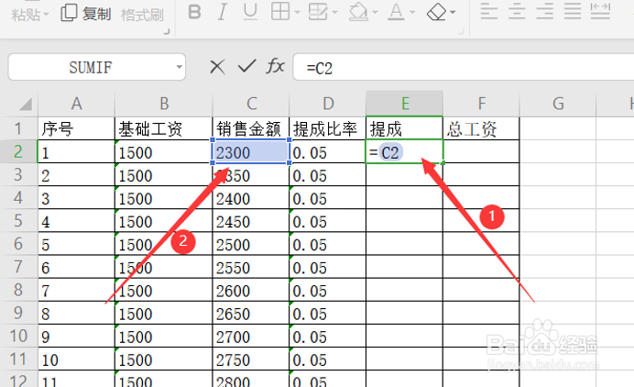The height and width of the screenshot is (387, 634).
Task: Select column D header
Action: pyautogui.click(x=328, y=104)
